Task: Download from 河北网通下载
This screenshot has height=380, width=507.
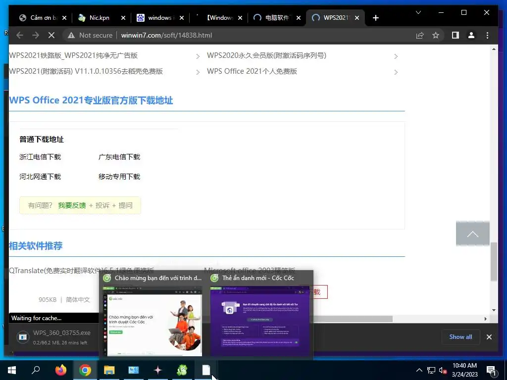Action: 40,177
